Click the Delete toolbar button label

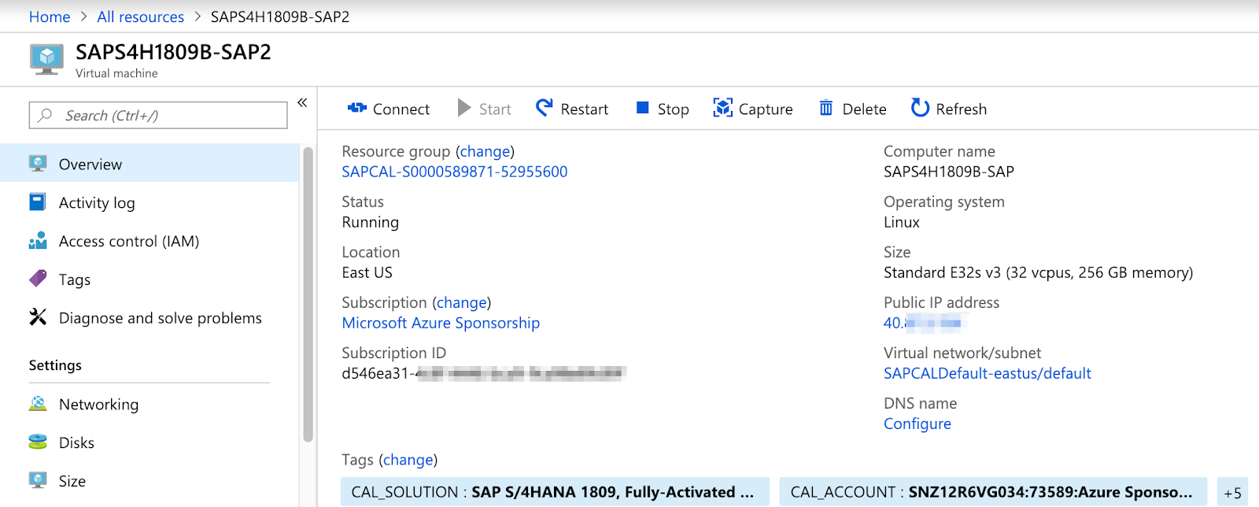(x=864, y=109)
